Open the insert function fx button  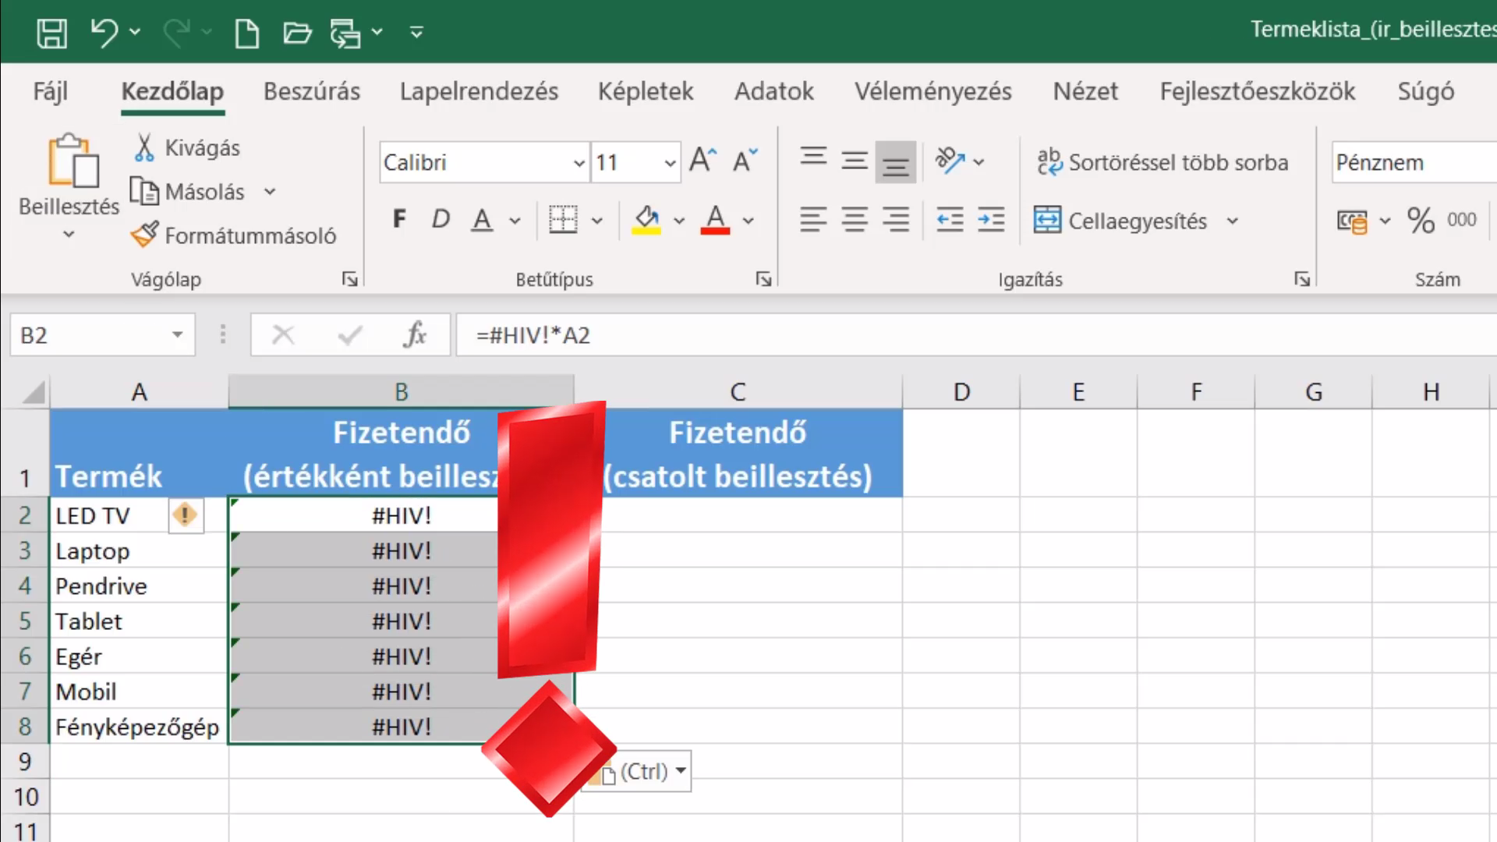click(x=415, y=335)
